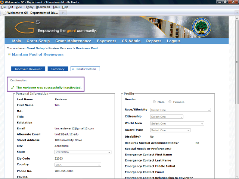Expand the World Area dropdown
Screen dimensions: 239x179
click(x=177, y=123)
